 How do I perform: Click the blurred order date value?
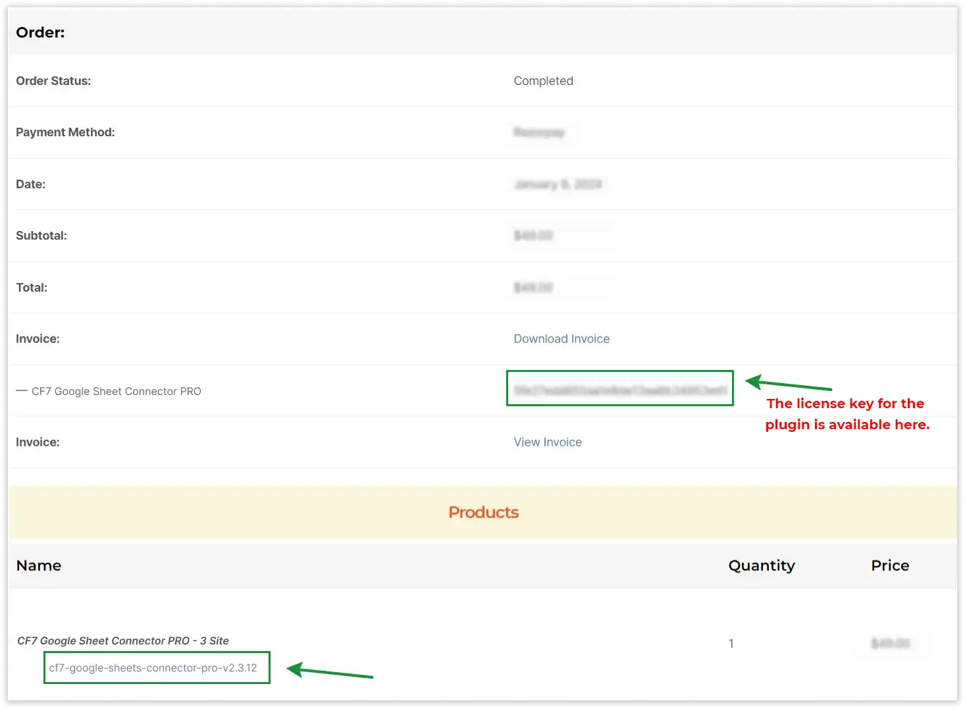point(558,184)
